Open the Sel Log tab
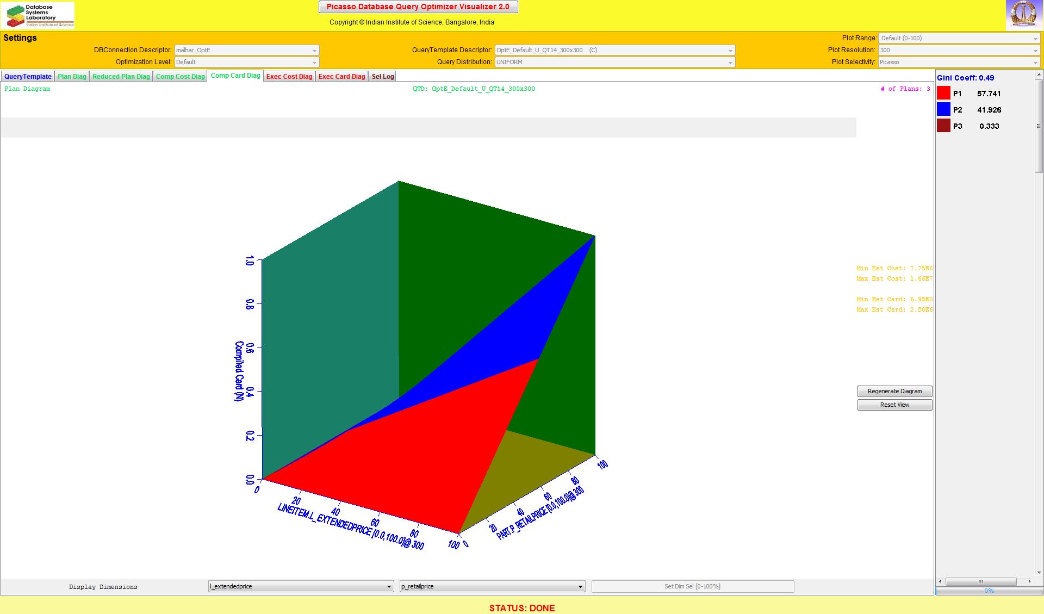The width and height of the screenshot is (1044, 614). coord(382,77)
